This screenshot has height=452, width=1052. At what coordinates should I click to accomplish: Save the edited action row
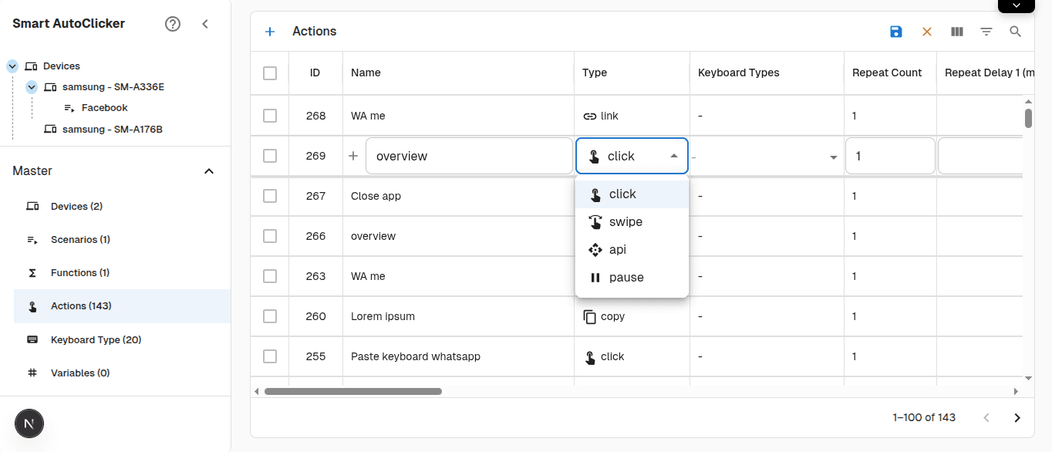895,32
